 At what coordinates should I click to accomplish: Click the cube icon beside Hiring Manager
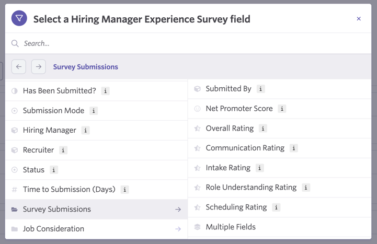[x=15, y=131]
